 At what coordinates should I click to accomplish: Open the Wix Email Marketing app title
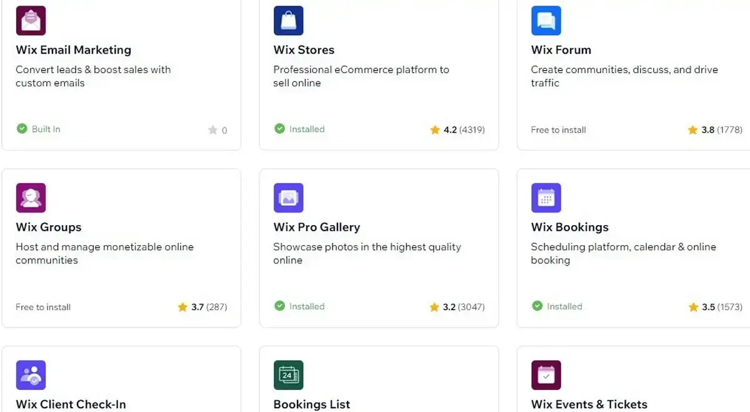pos(73,50)
